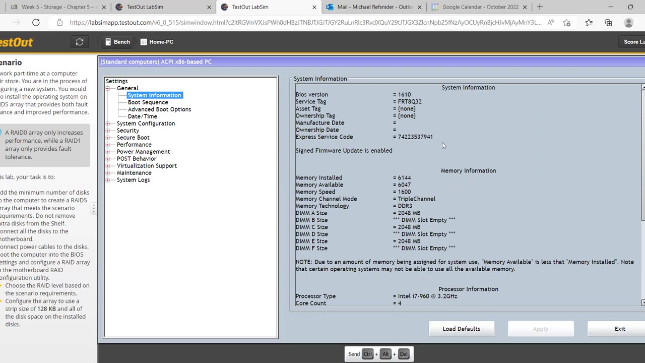Open a new browser tab
This screenshot has height=363, width=645.
point(540,7)
